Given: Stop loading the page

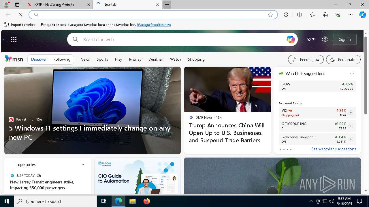Looking at the screenshot, I should (21, 15).
